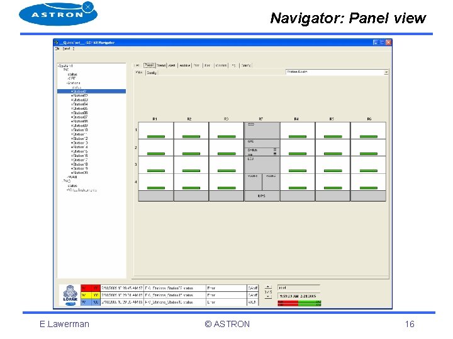Click the red-green system status bar
The image size is (453, 339).
pyautogui.click(x=299, y=303)
